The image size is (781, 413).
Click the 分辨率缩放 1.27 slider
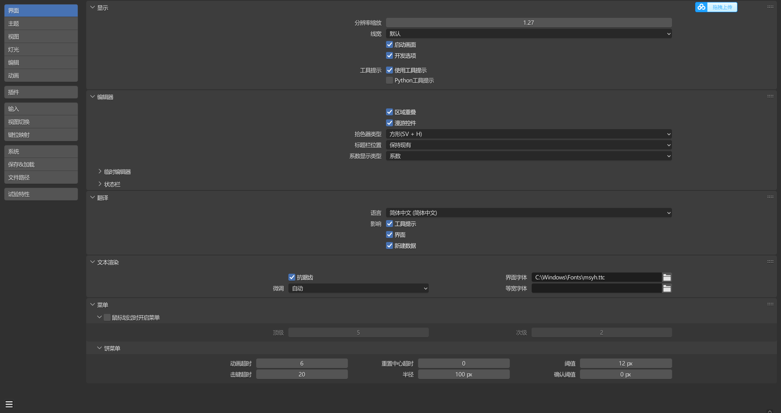pyautogui.click(x=529, y=23)
